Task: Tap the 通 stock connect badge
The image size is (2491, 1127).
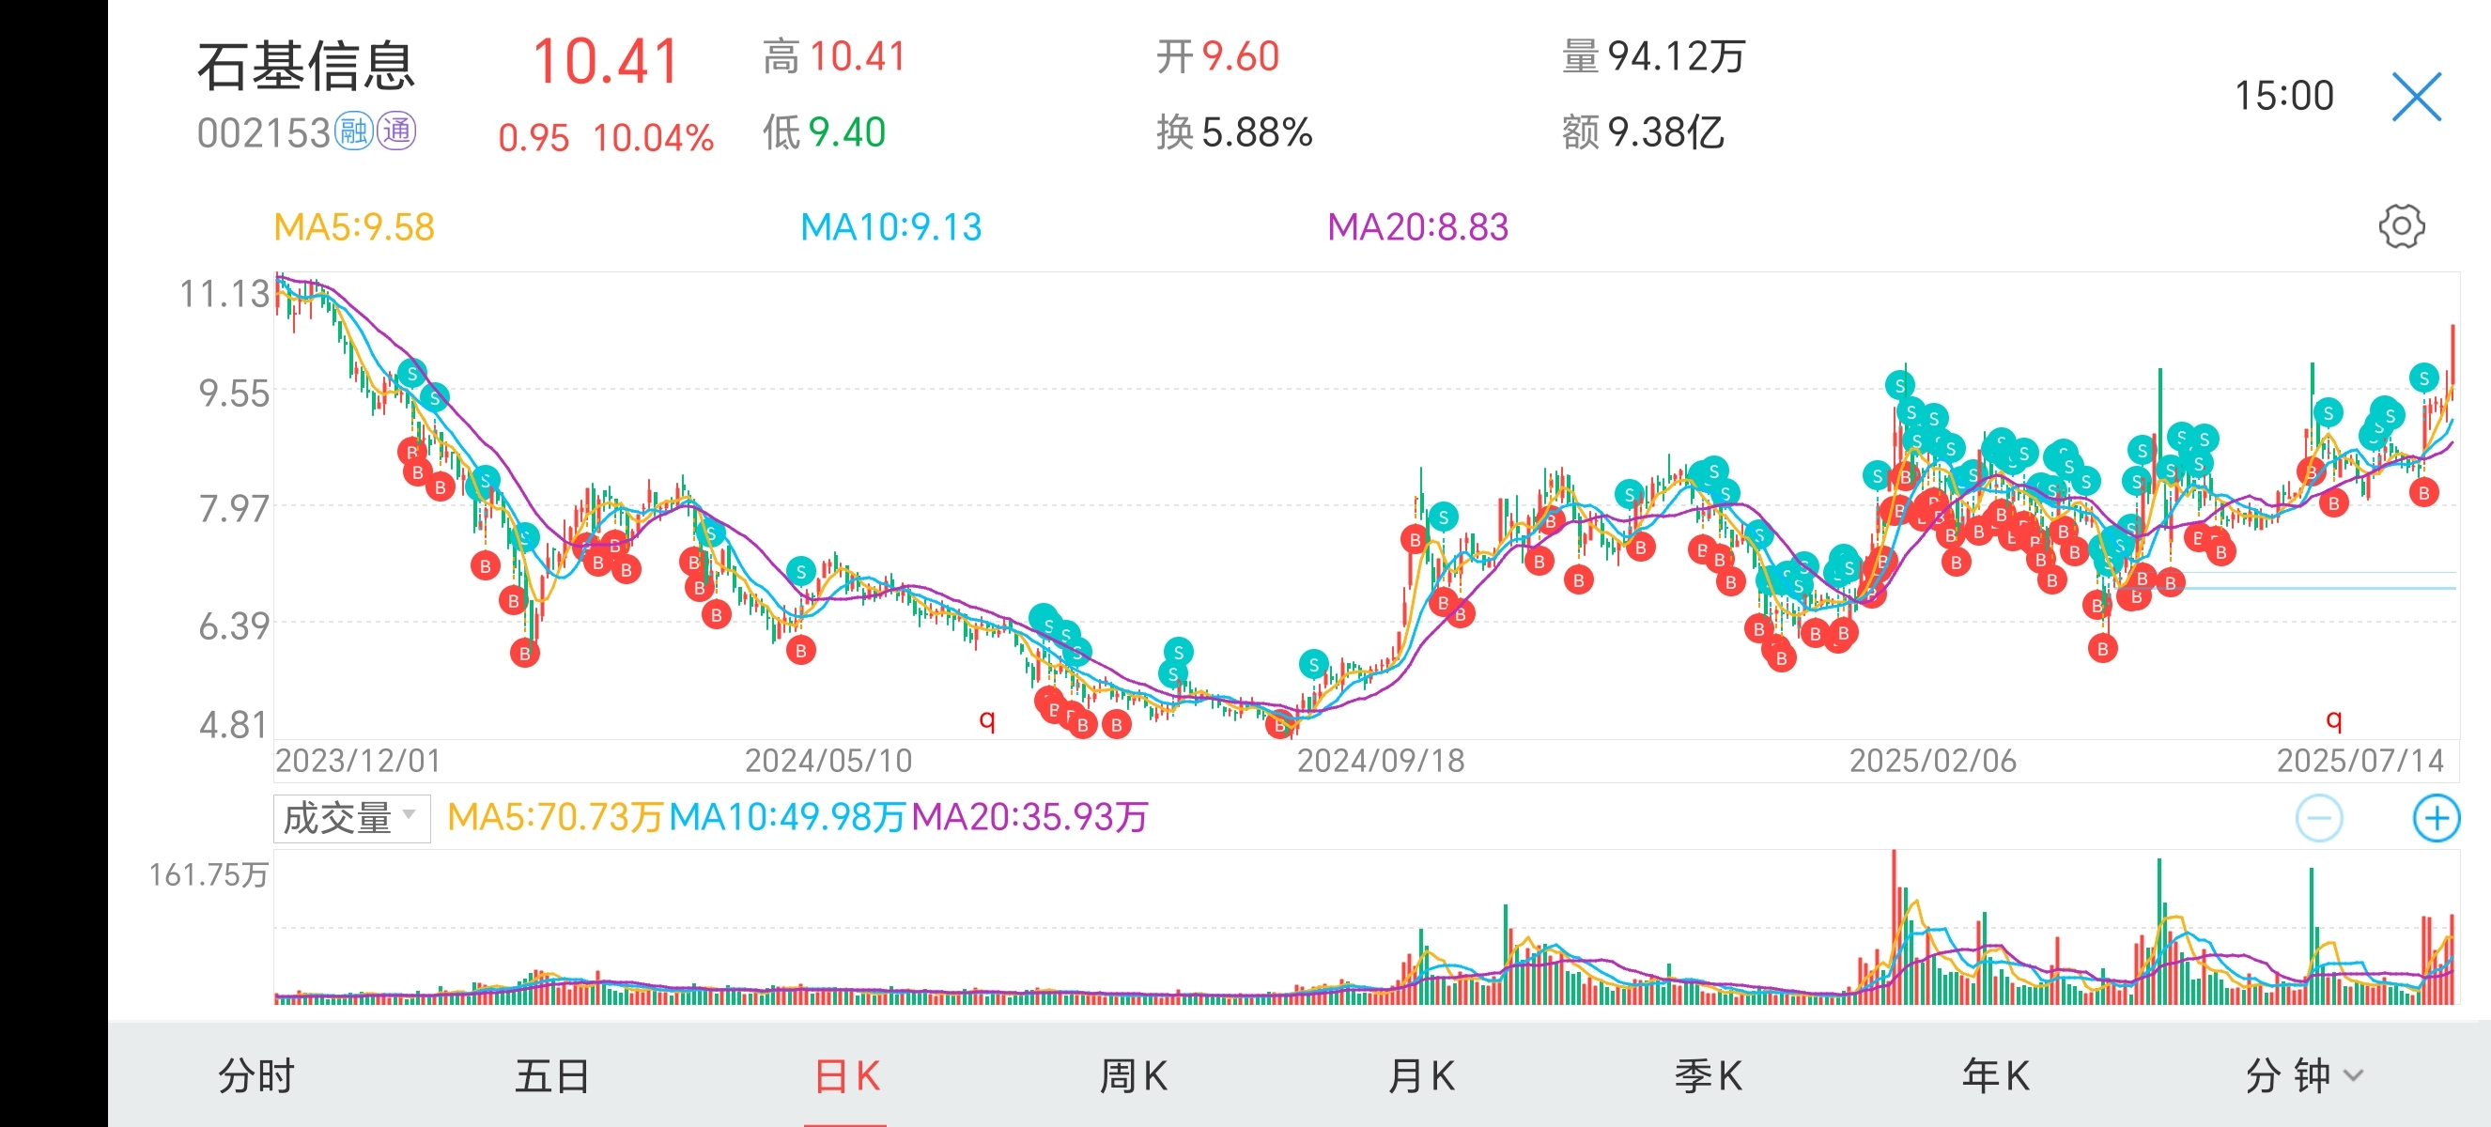Action: coord(396,131)
